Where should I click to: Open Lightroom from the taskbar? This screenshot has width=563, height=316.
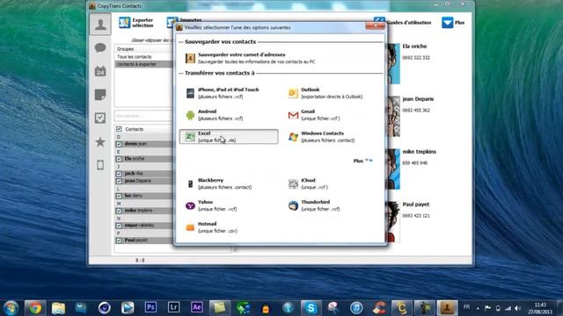(x=174, y=307)
